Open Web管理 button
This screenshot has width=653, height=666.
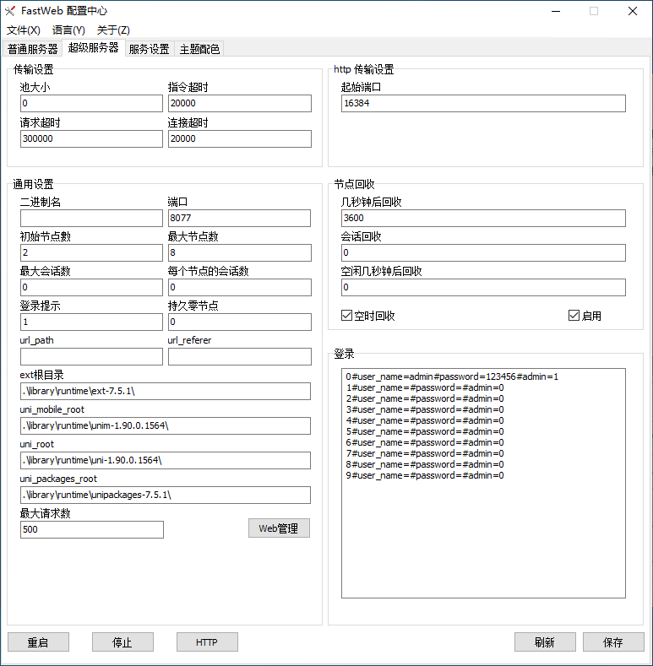point(279,528)
